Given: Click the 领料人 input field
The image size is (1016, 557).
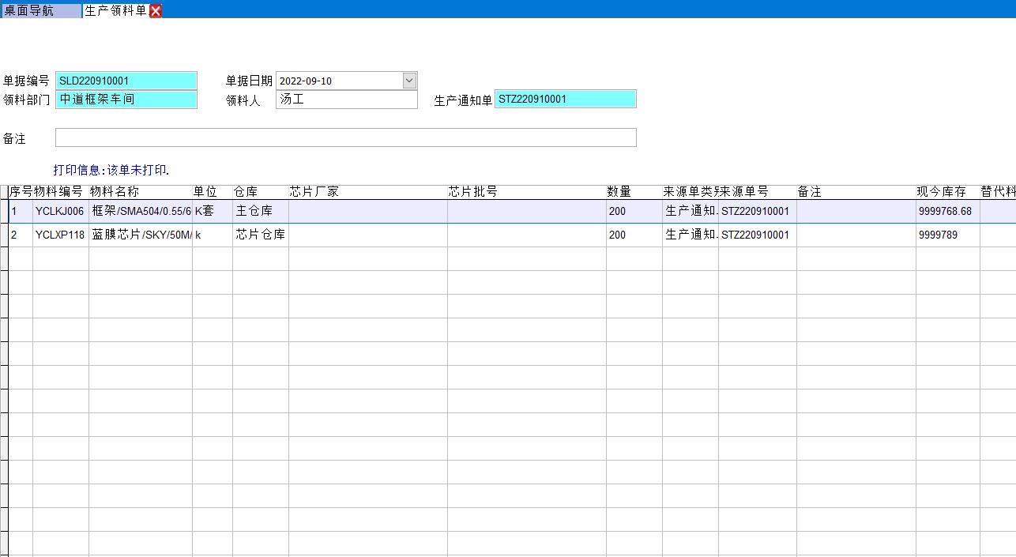Looking at the screenshot, I should (346, 100).
